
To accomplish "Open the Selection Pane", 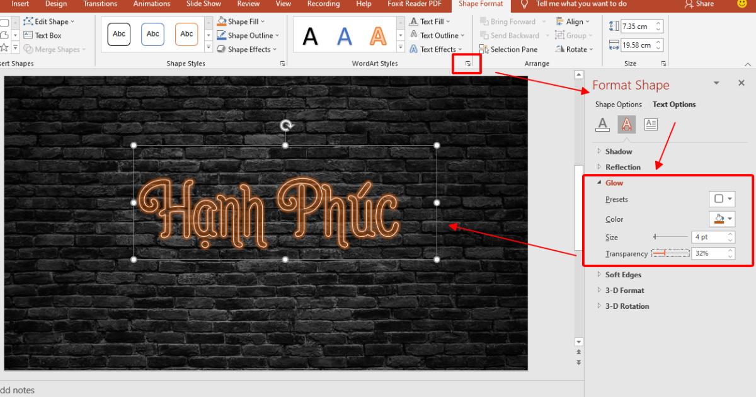I will pyautogui.click(x=509, y=49).
